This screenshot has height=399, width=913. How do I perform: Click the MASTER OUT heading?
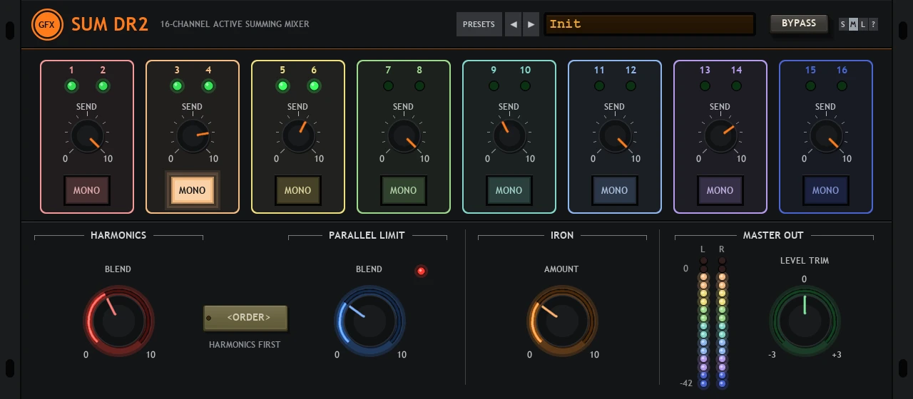tap(773, 235)
